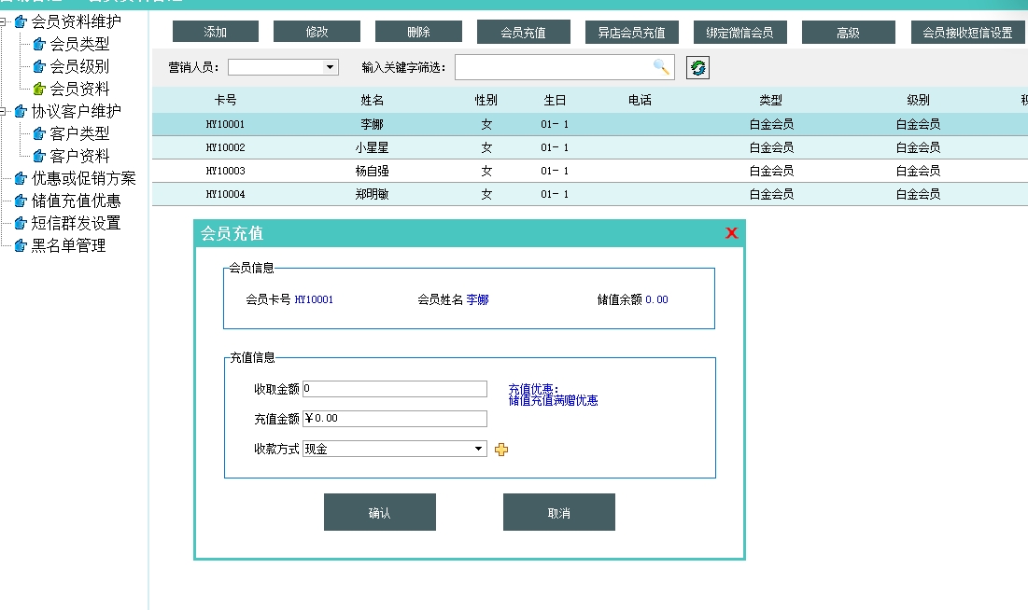Click the 异店会员充值 toolbar button
1028x610 pixels.
pos(632,33)
